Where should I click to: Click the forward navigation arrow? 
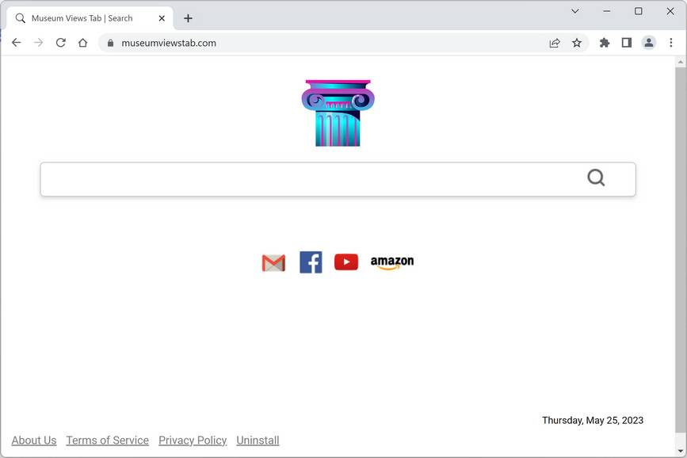pos(39,43)
